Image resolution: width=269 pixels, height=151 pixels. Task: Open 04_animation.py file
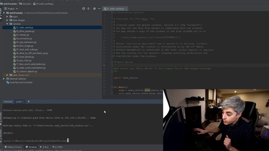tap(24, 39)
